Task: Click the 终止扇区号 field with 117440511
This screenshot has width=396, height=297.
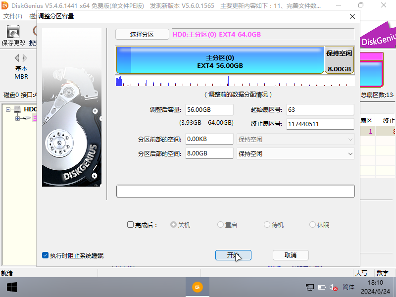Action: pos(320,124)
